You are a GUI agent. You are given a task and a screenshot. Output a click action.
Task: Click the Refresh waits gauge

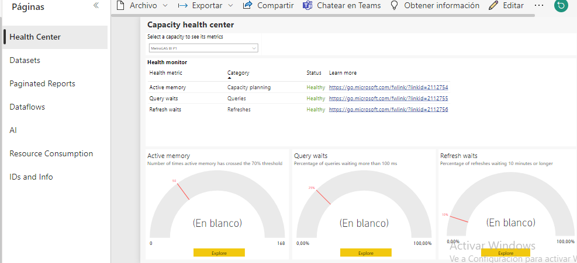tap(511, 204)
